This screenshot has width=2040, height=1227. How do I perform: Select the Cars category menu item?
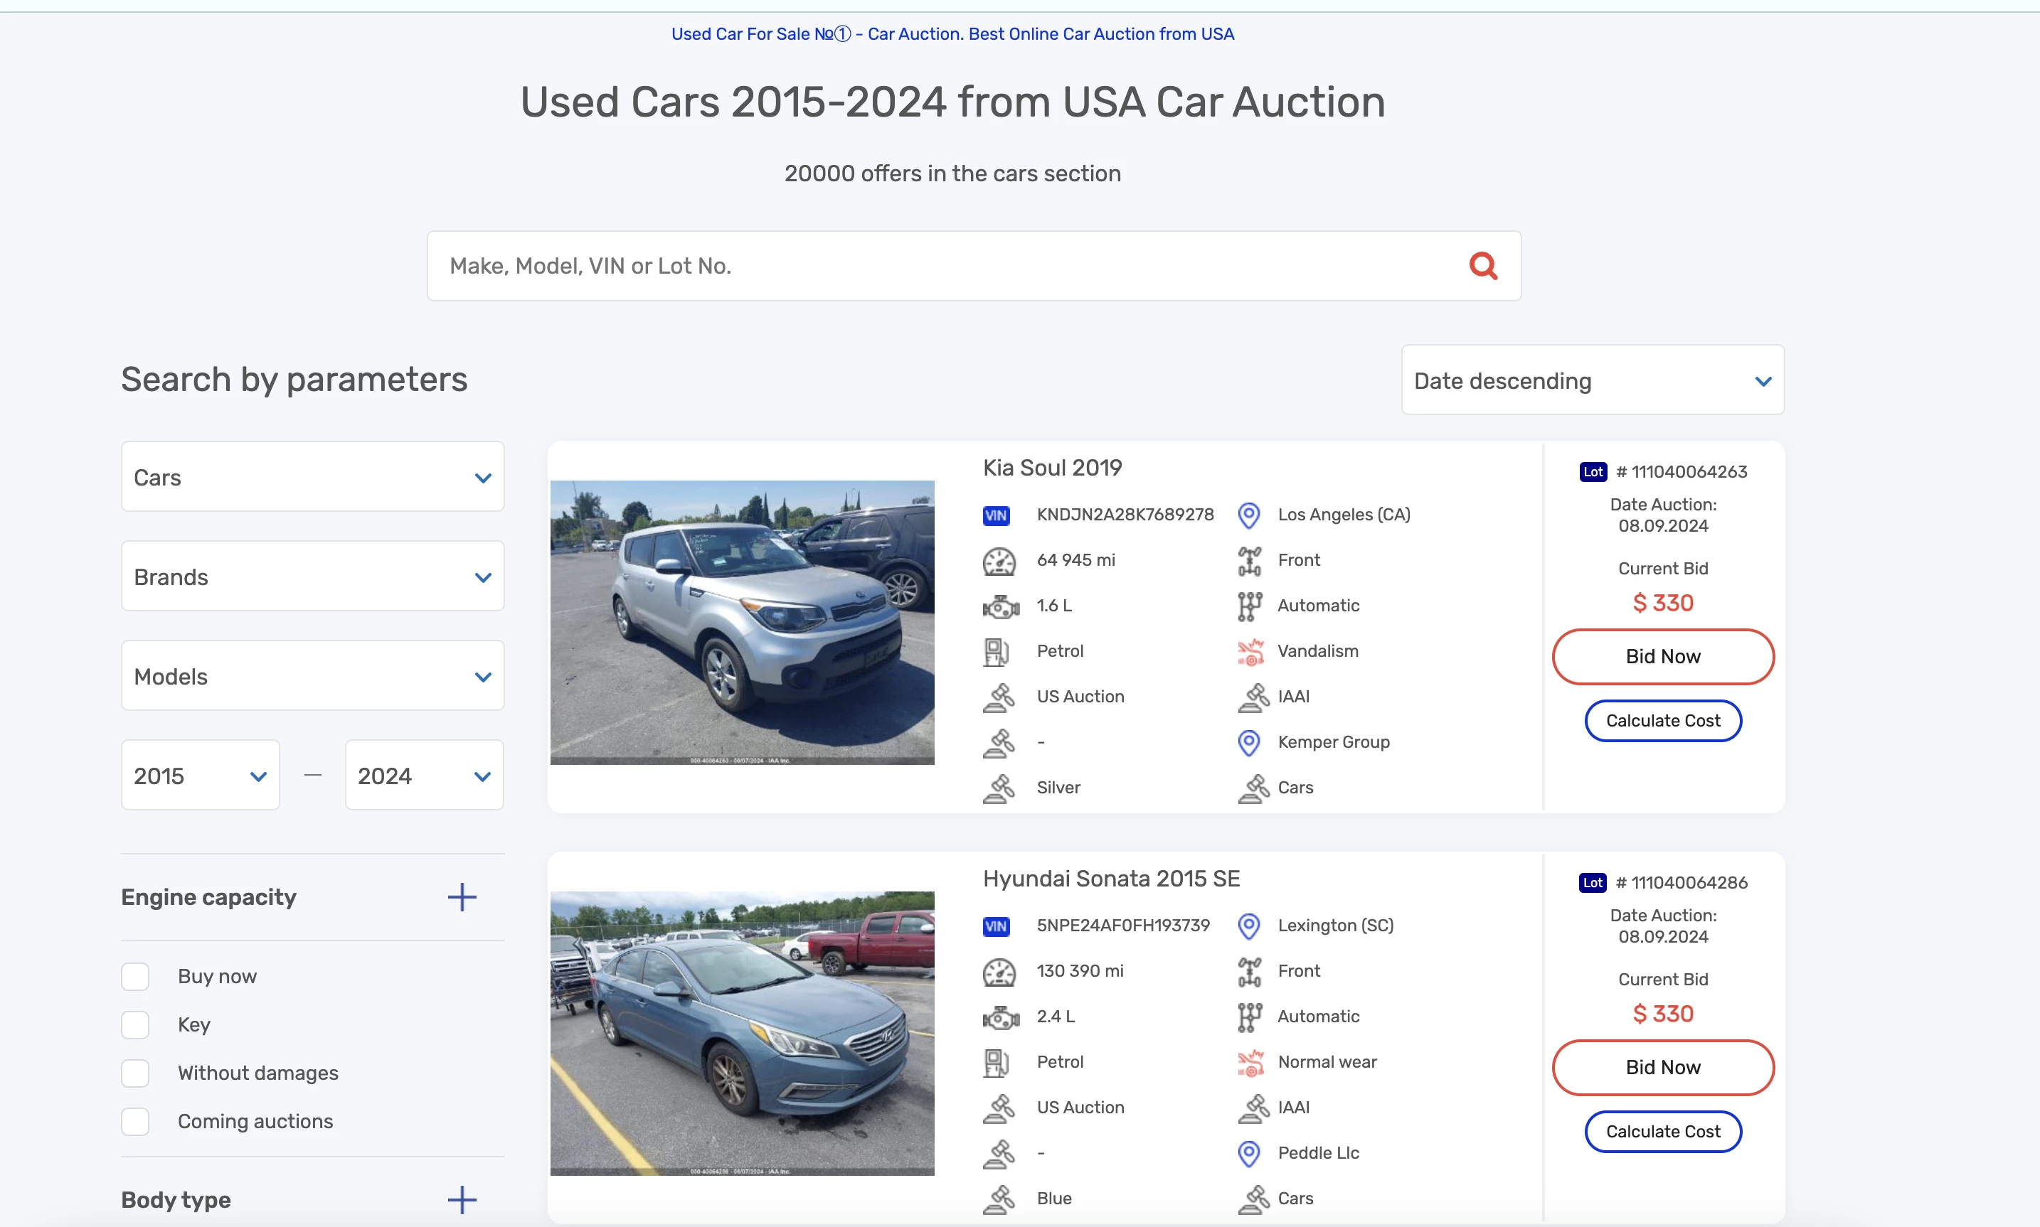pyautogui.click(x=310, y=478)
